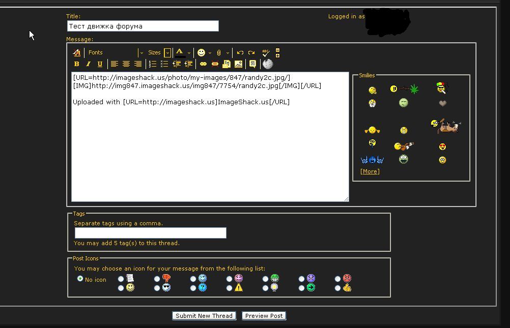510x328 pixels.
Task: Click the insert link chain icon
Action: pos(203,64)
